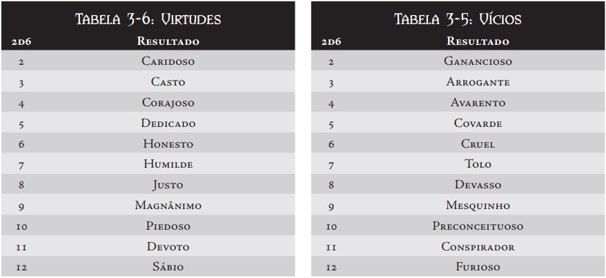The height and width of the screenshot is (278, 606).
Task: Click the Ganancioso entry in Vícios
Action: pyautogui.click(x=478, y=61)
